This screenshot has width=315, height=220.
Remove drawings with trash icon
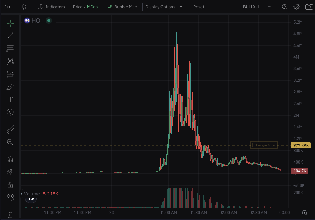pos(10,215)
